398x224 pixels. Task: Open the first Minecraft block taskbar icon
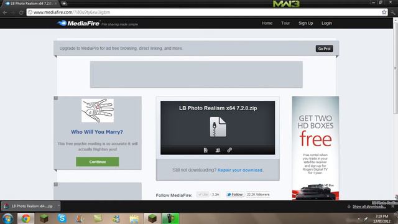click(44, 218)
